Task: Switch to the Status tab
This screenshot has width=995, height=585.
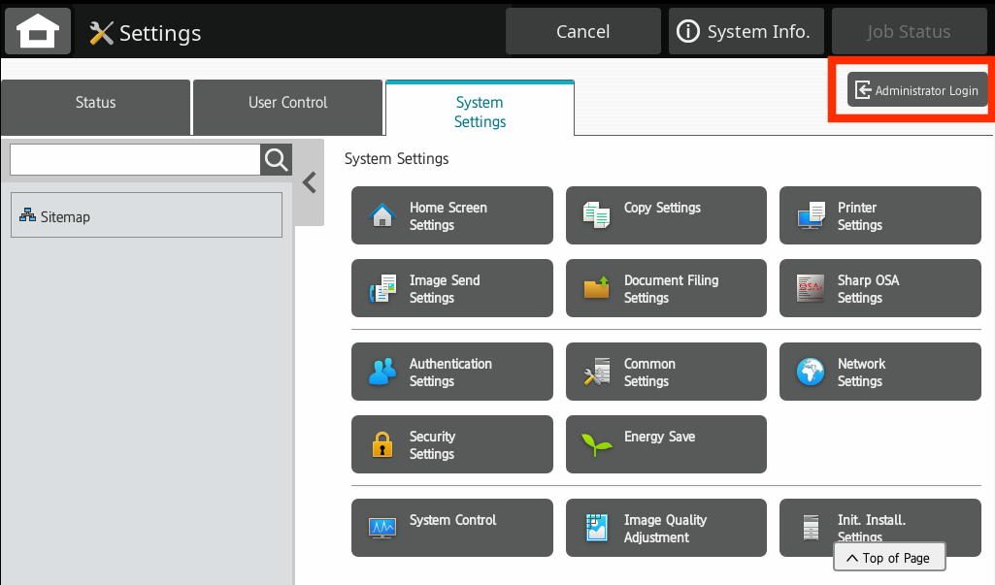Action: [95, 103]
